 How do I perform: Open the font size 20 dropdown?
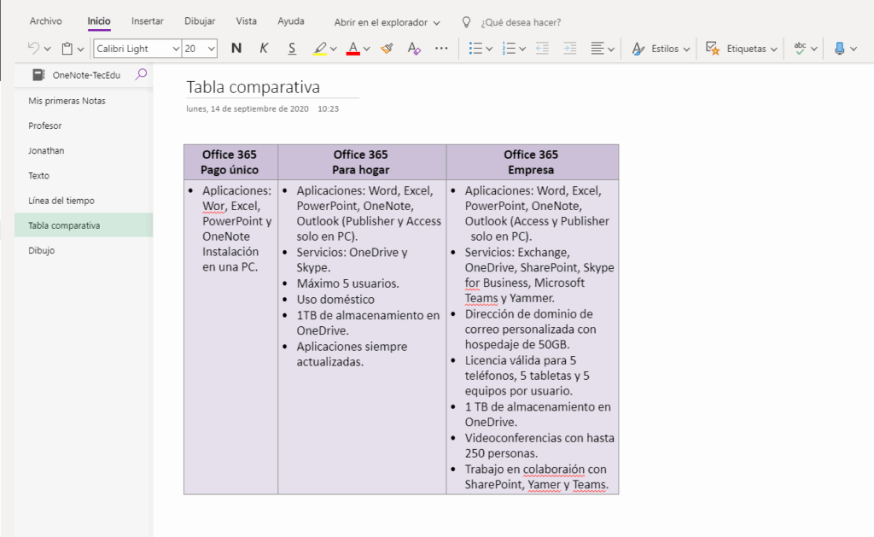click(211, 49)
